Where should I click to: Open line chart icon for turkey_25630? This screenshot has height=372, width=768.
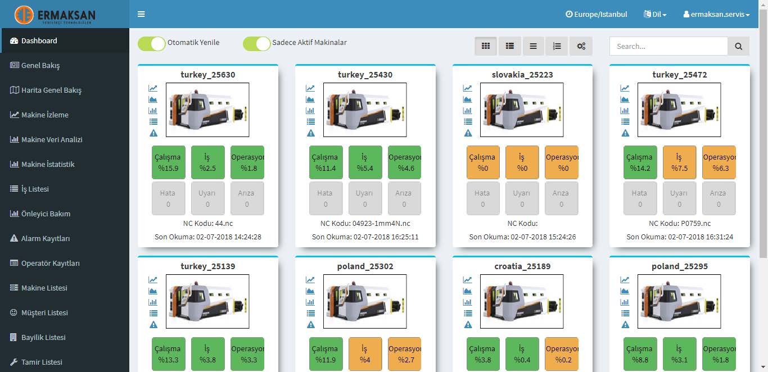tap(153, 88)
